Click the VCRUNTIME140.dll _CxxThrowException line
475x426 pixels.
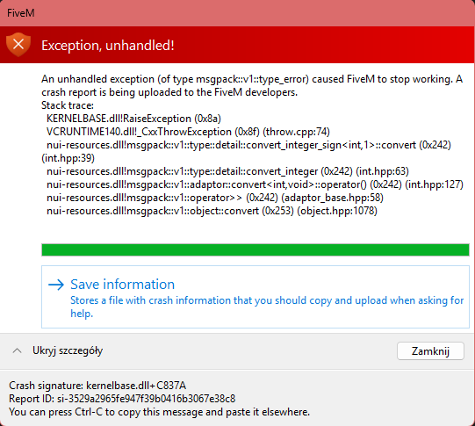(188, 132)
